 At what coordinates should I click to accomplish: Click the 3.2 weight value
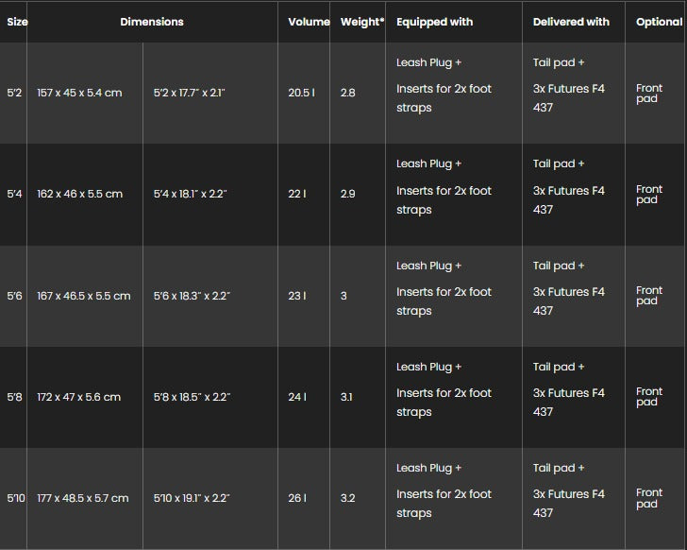347,498
